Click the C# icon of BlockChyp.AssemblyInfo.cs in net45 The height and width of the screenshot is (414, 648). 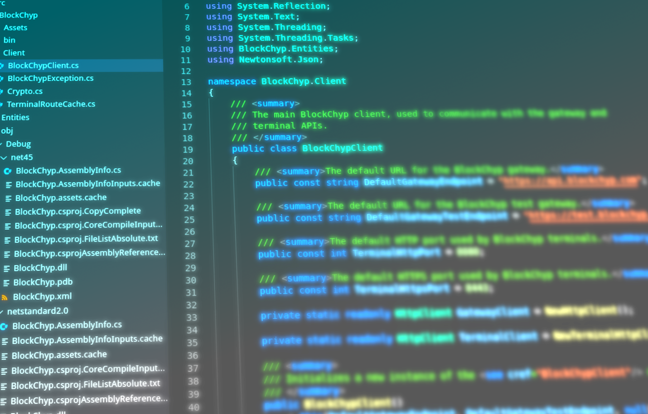pos(8,171)
